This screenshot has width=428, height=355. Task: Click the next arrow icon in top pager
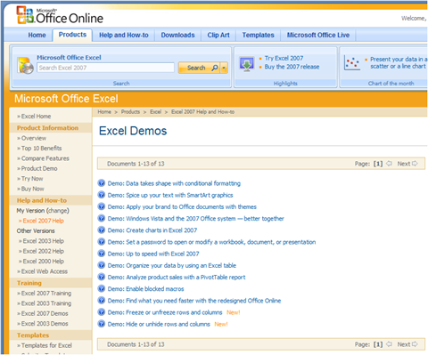pyautogui.click(x=415, y=164)
